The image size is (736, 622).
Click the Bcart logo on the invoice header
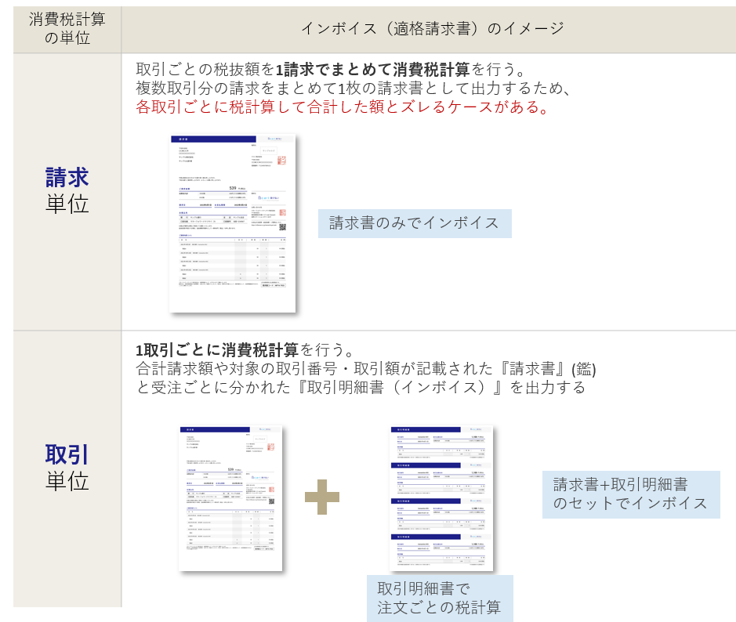276,139
